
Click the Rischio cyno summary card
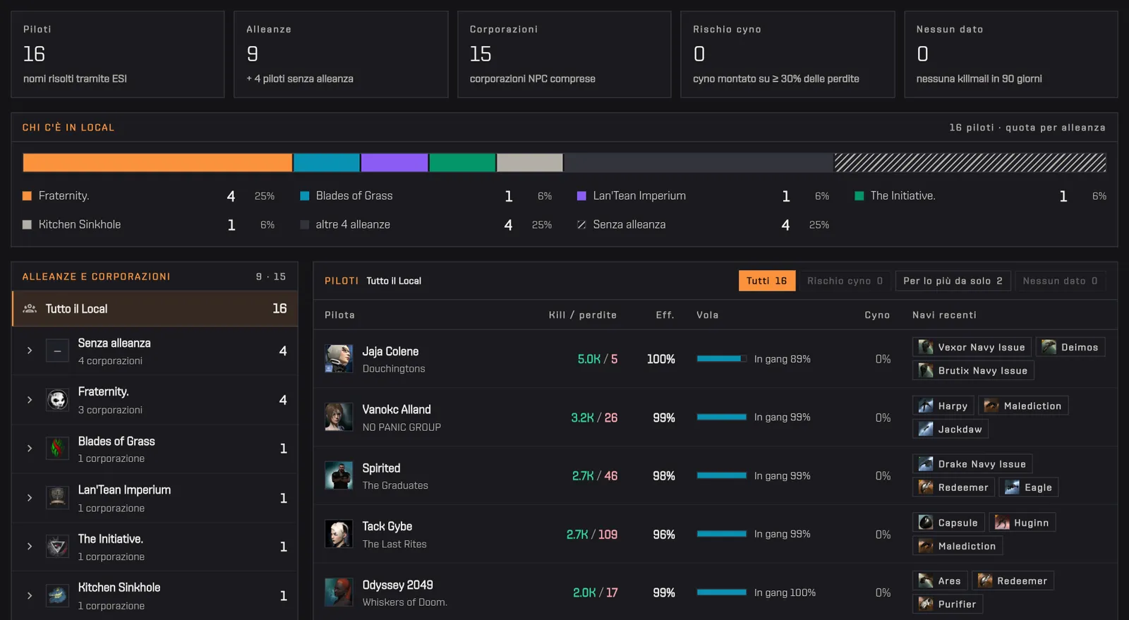787,54
